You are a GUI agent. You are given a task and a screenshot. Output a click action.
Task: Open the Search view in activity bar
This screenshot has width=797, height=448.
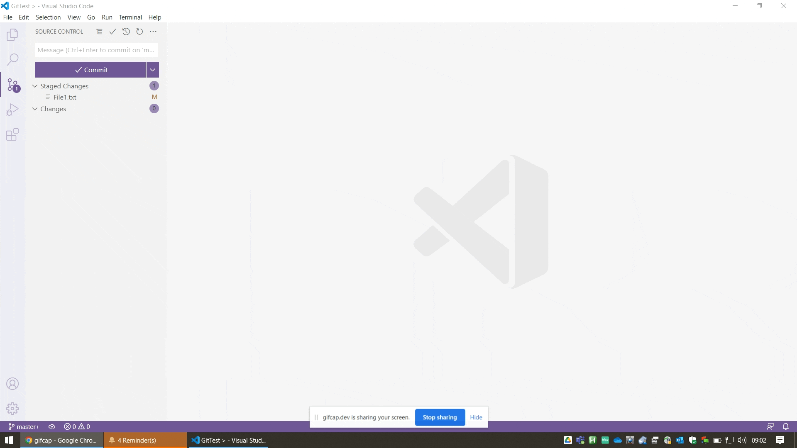(x=12, y=59)
